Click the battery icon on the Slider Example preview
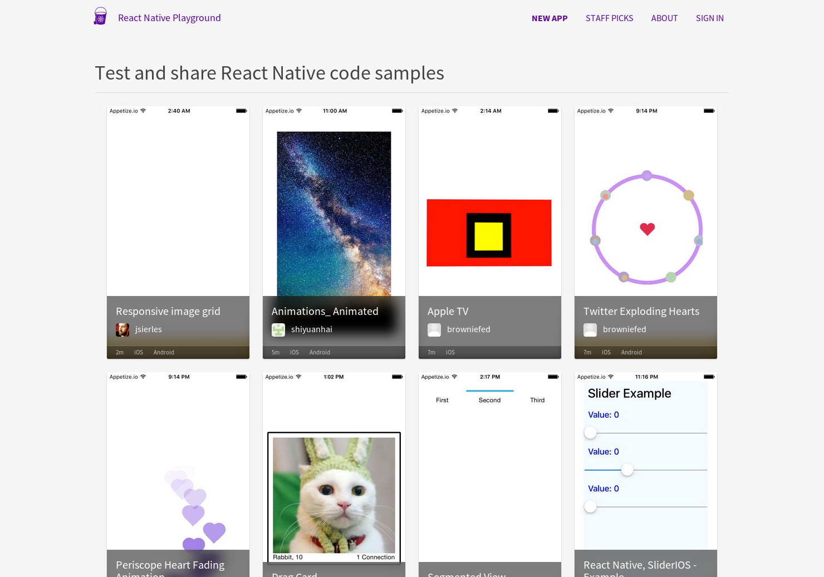The height and width of the screenshot is (577, 824). [708, 377]
